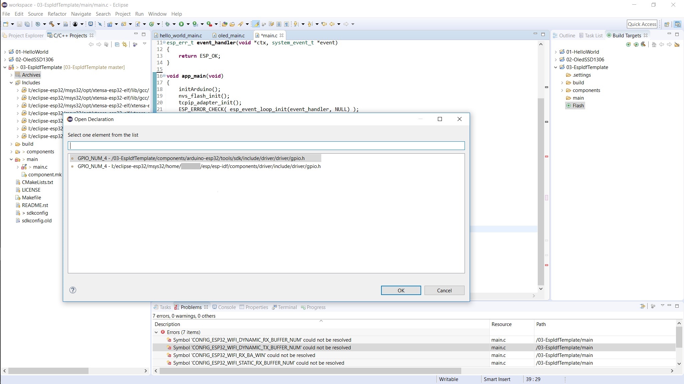
Task: Select the Quick Access search icon
Action: 642,24
